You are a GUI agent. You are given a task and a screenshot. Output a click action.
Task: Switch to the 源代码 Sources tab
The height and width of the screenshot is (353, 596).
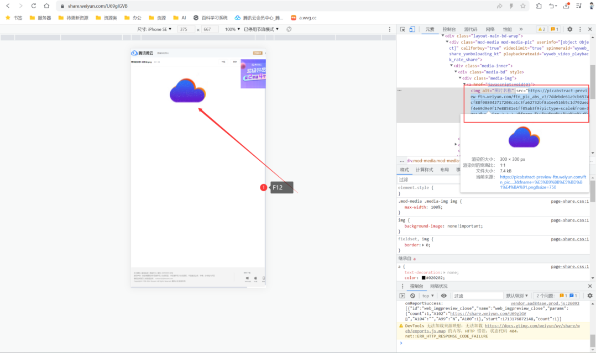[x=470, y=29]
